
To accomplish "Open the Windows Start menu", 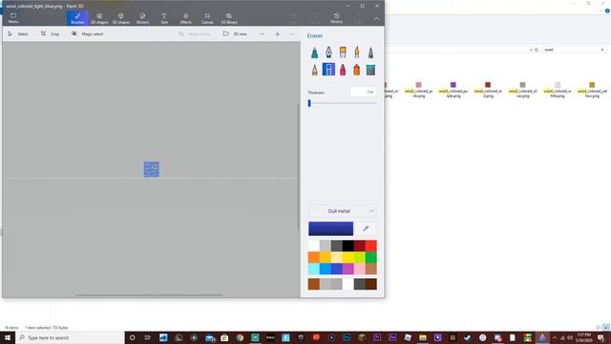I will point(8,337).
